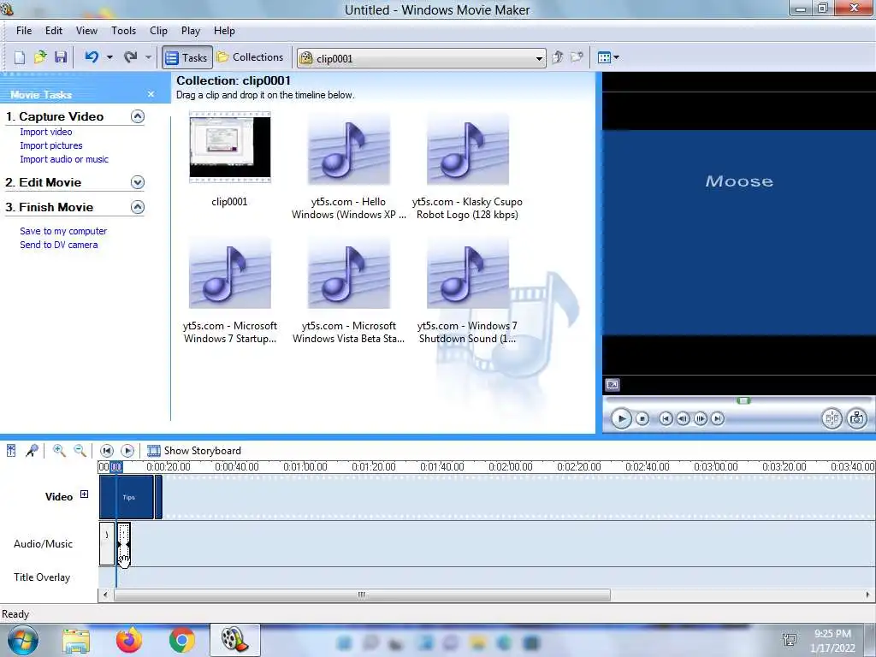
Task: Select the Hello Windows XP audio clip
Action: [349, 149]
